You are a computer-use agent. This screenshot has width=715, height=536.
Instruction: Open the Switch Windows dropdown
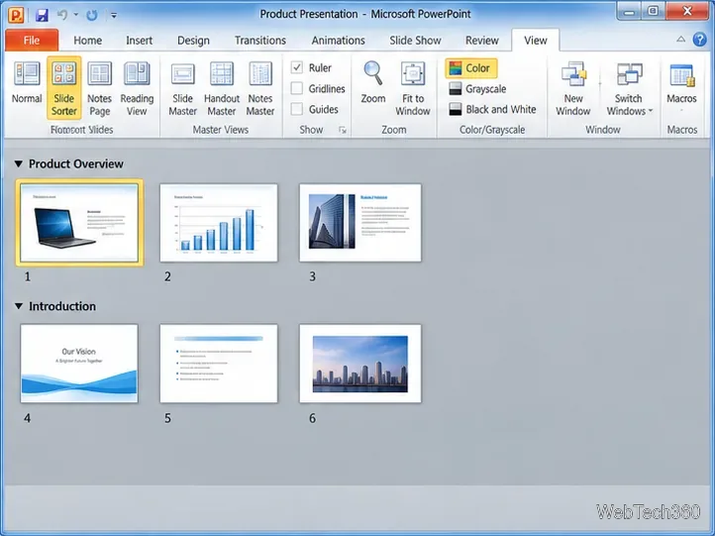(629, 88)
